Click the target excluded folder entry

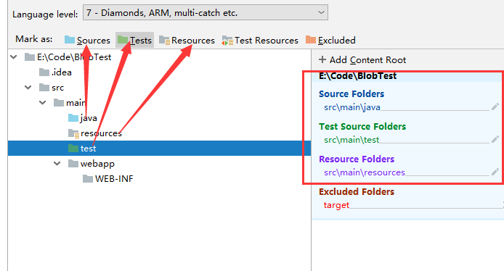(x=336, y=205)
